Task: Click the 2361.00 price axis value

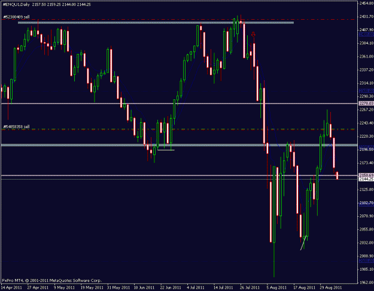Action: [366, 56]
